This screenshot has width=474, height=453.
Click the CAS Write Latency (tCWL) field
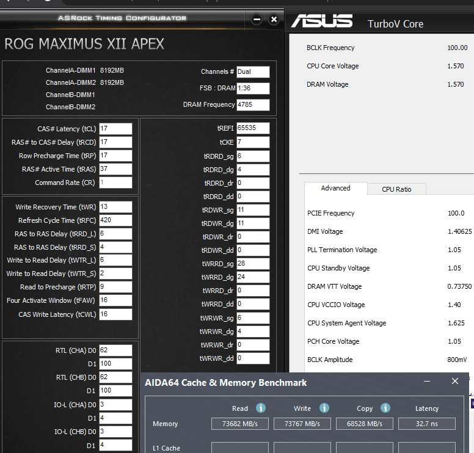[116, 314]
